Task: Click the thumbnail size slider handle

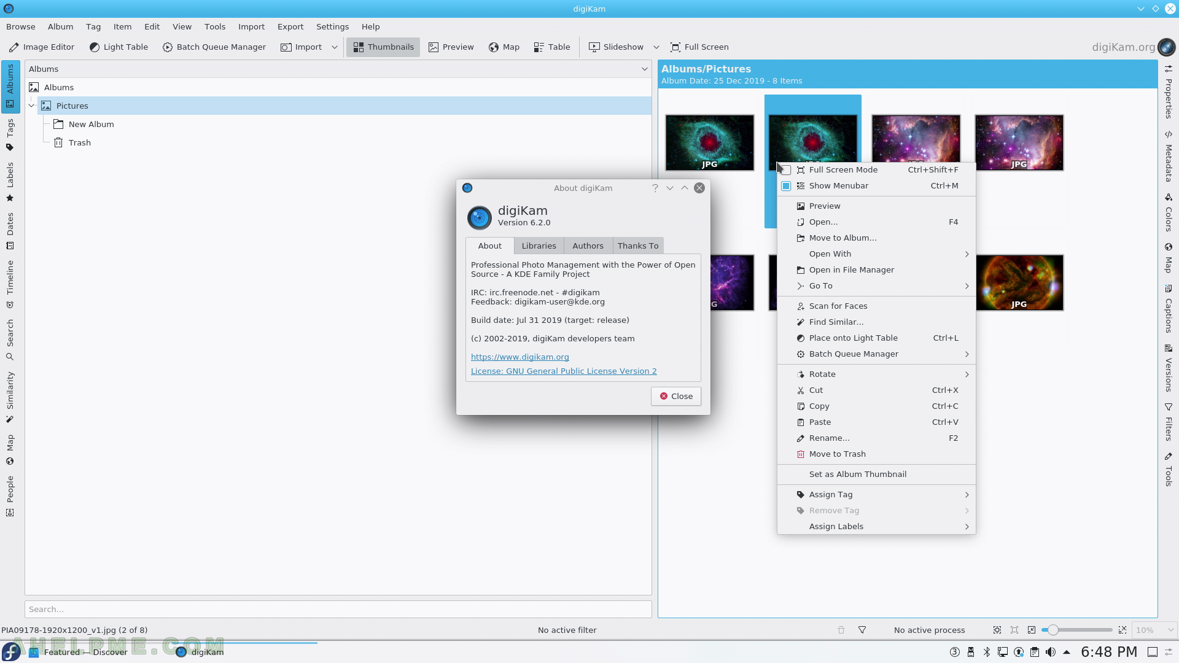Action: tap(1053, 630)
